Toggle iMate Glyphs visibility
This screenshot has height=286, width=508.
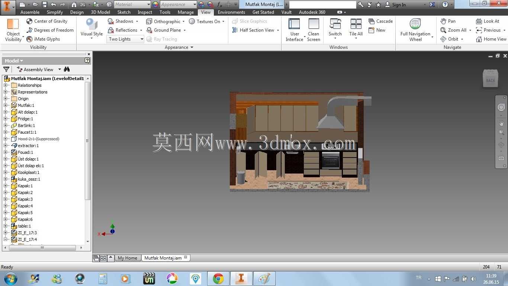tap(43, 39)
